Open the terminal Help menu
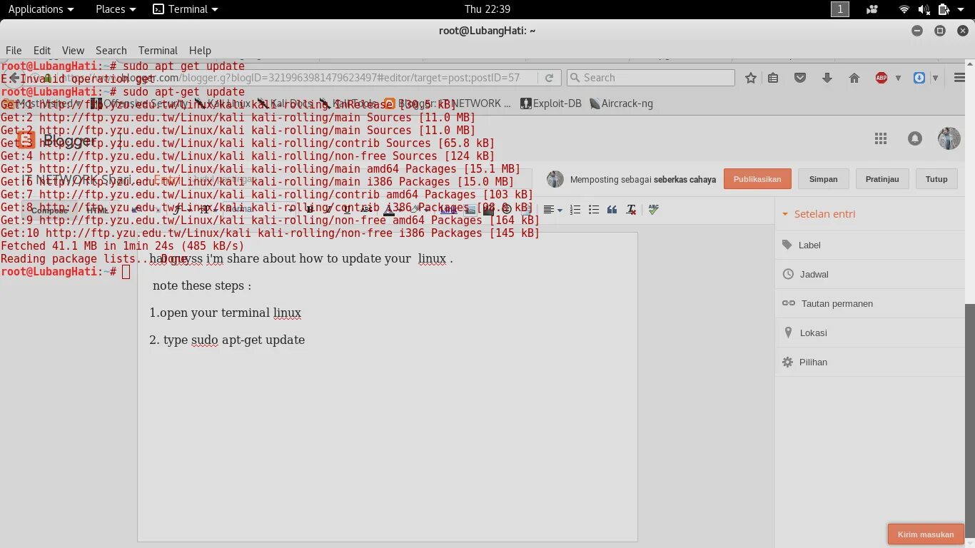Image resolution: width=975 pixels, height=548 pixels. point(200,50)
